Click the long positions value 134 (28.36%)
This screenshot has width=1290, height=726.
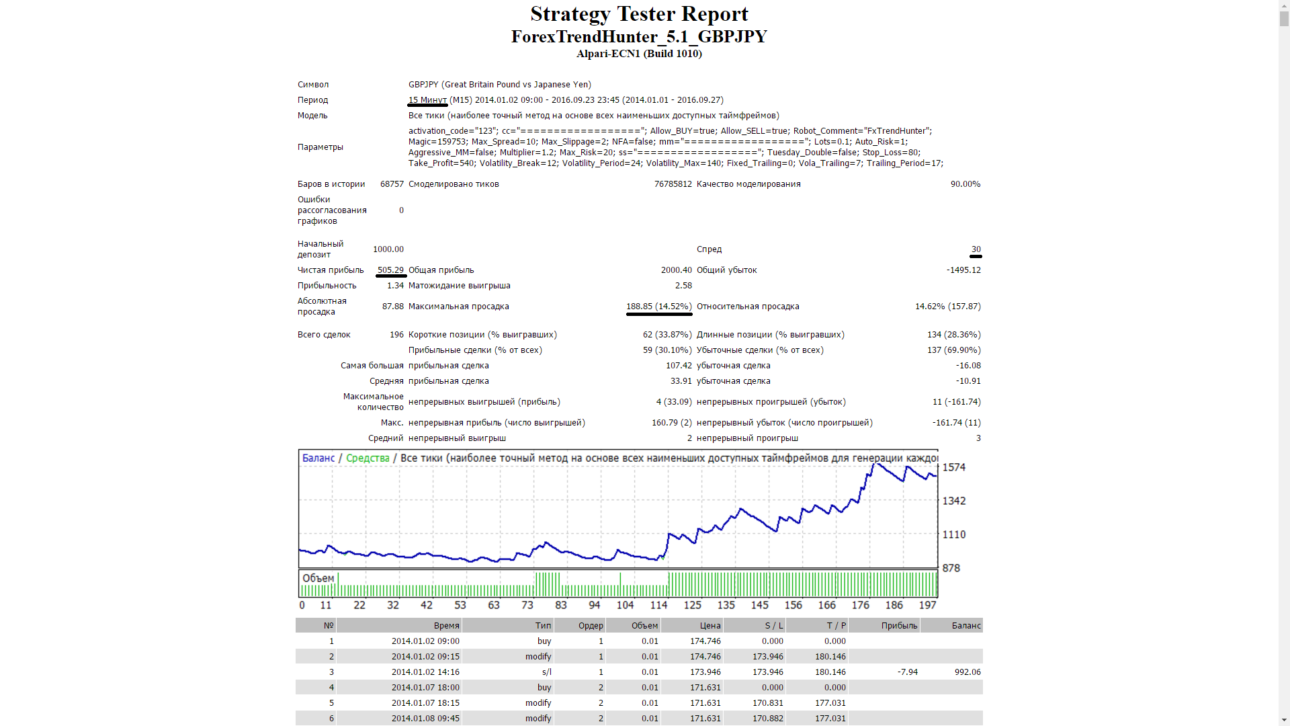pos(954,335)
